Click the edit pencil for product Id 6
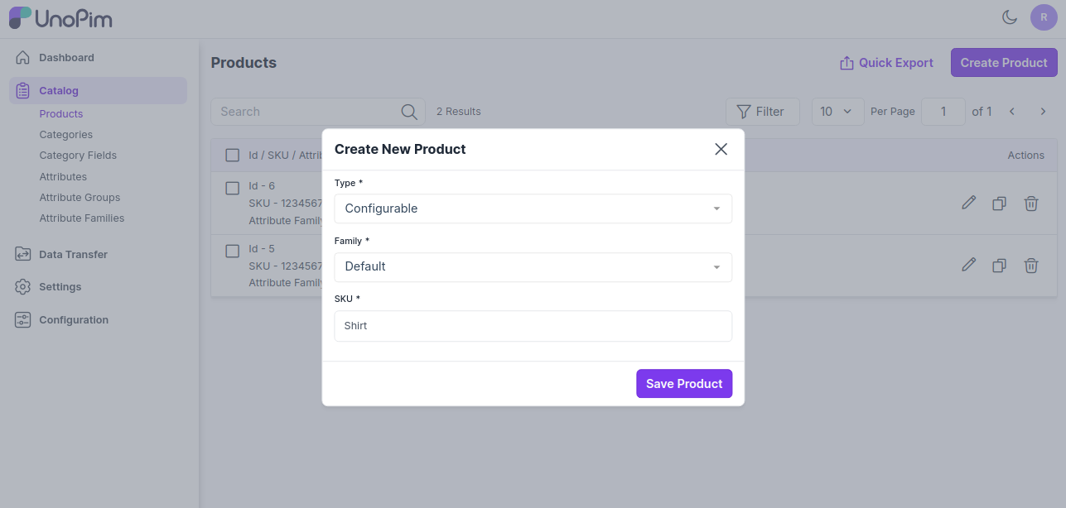The image size is (1066, 508). [968, 203]
